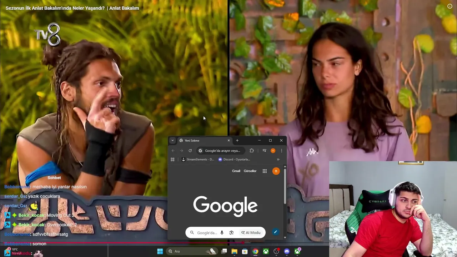
Task: Open a new tab with plus button
Action: click(237, 141)
